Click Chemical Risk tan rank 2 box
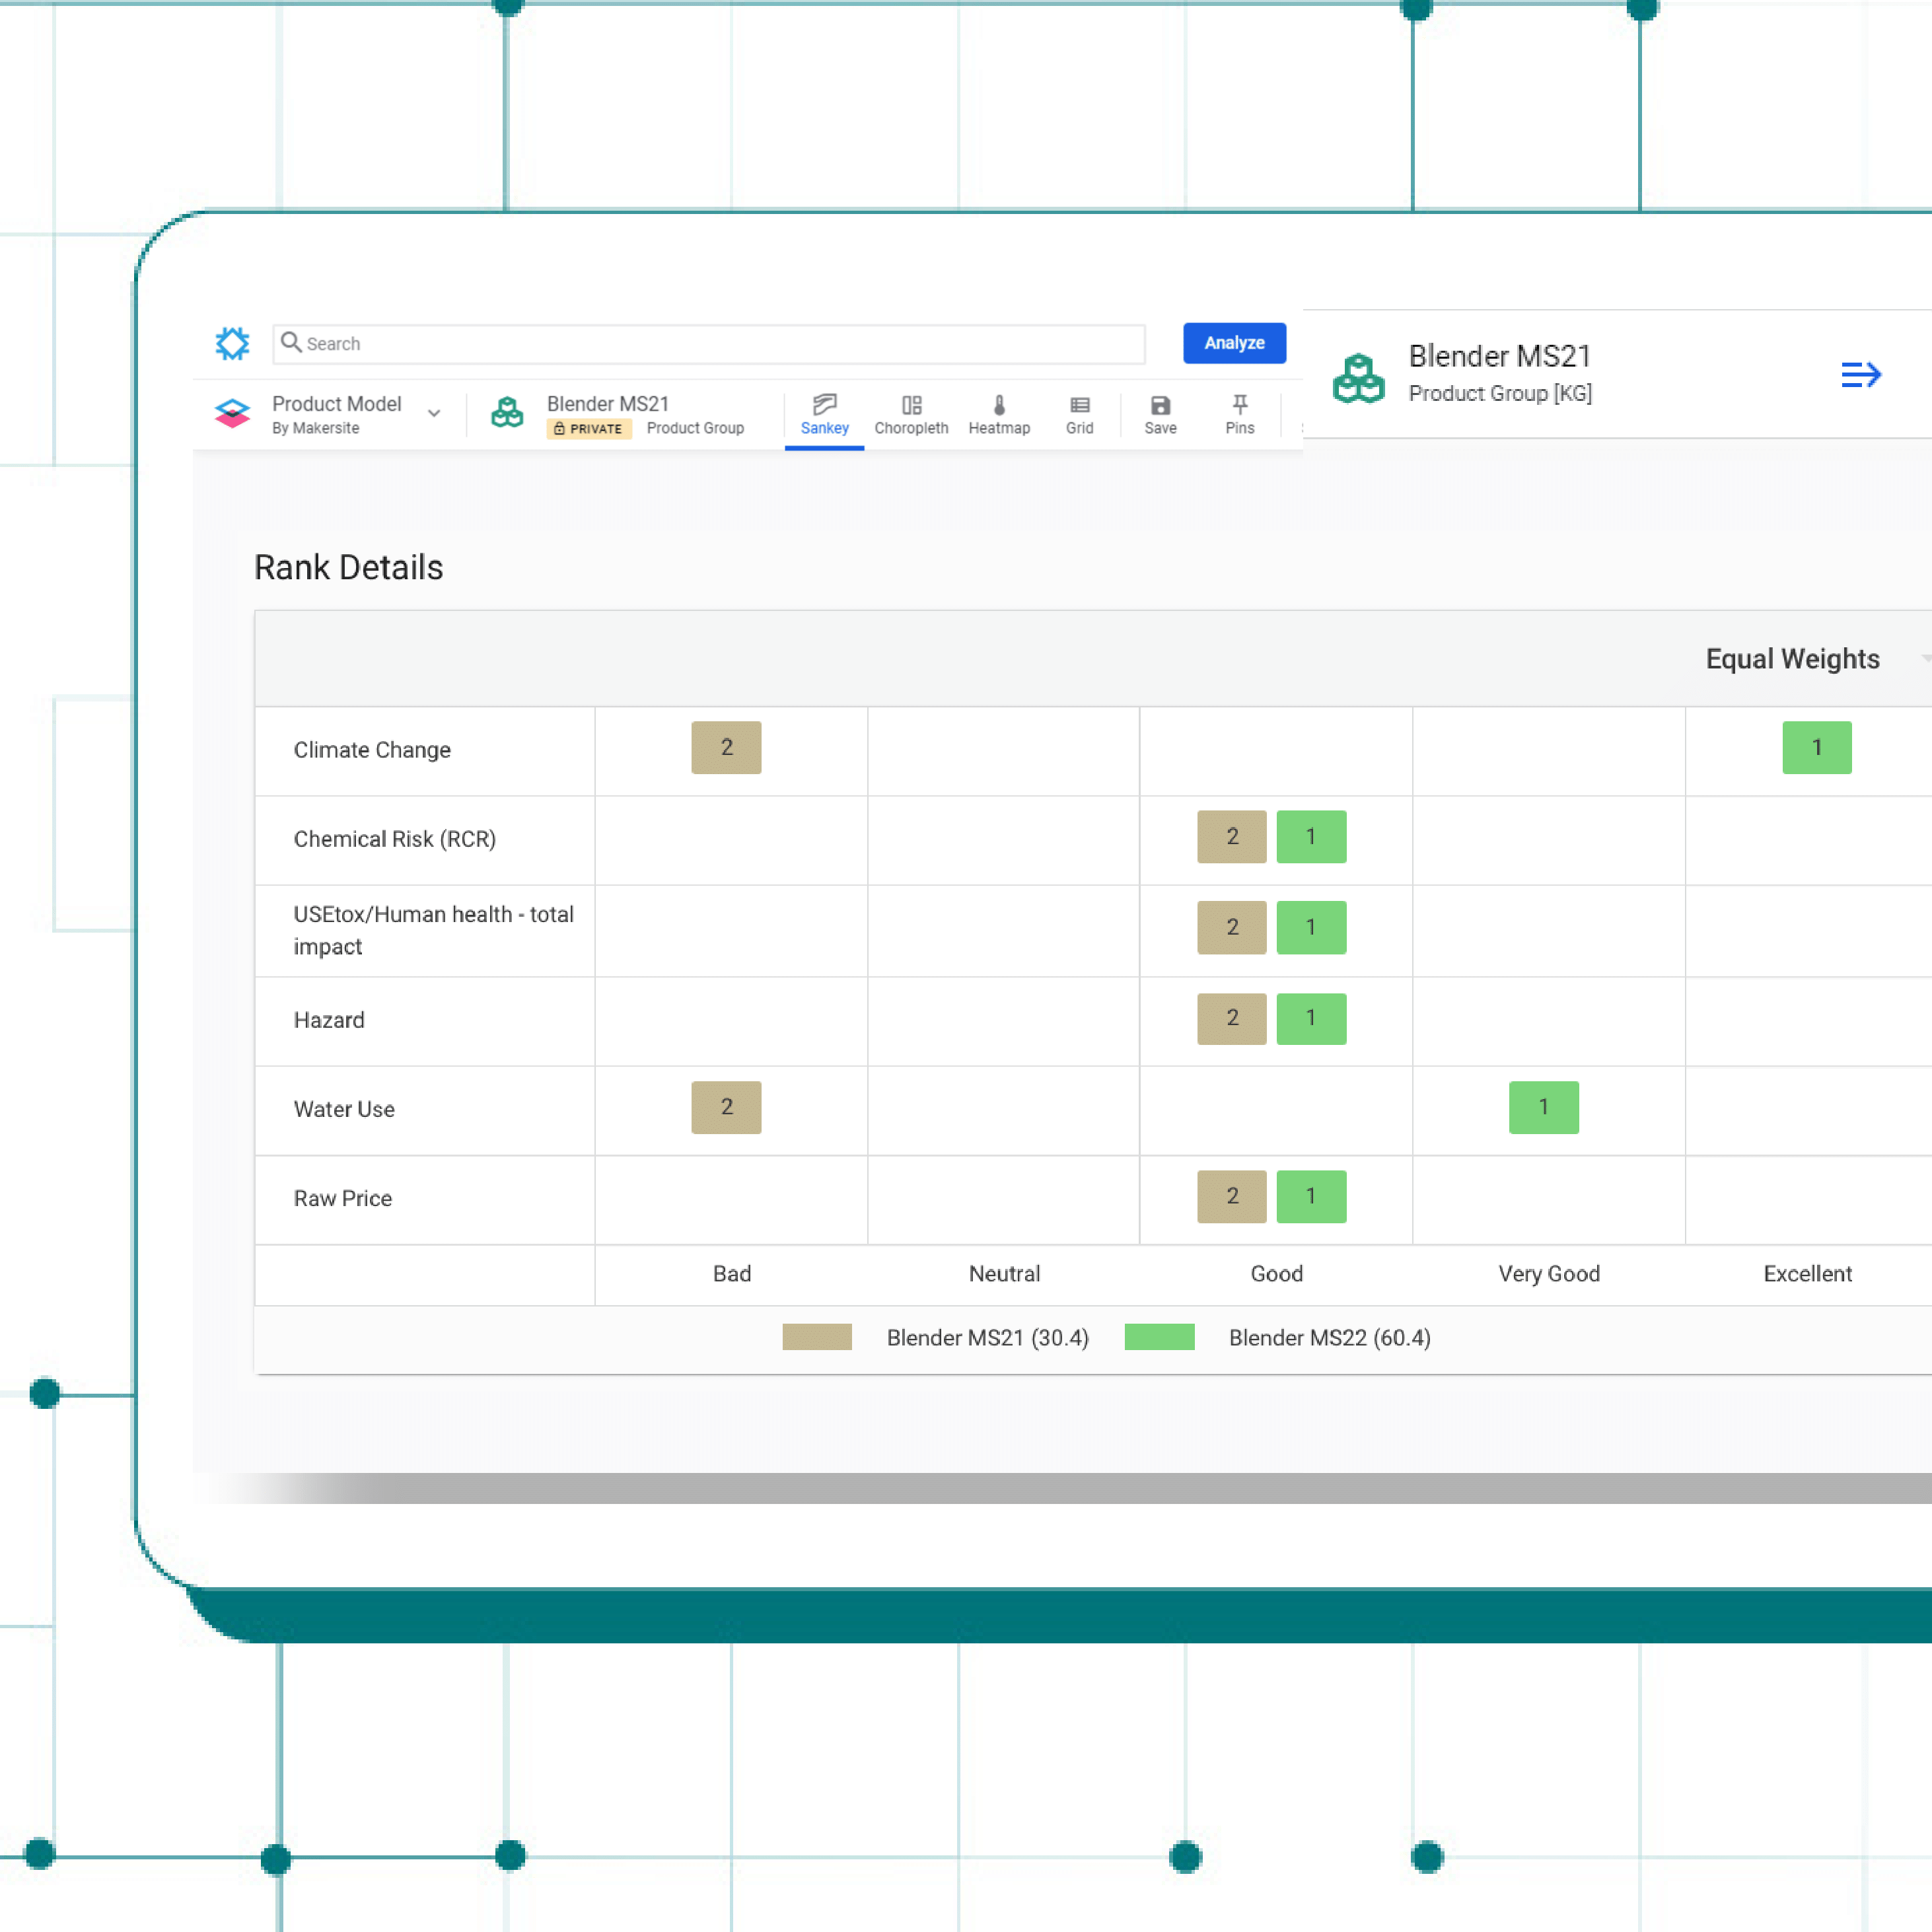The height and width of the screenshot is (1932, 1932). pos(1232,836)
